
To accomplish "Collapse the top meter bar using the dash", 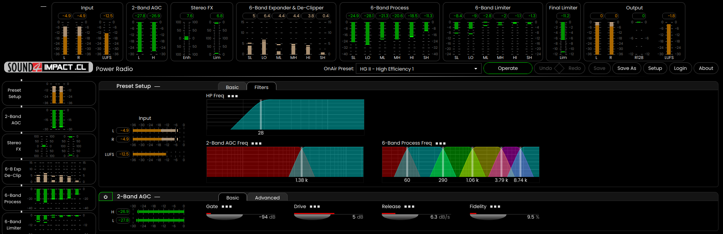I will point(44,6).
